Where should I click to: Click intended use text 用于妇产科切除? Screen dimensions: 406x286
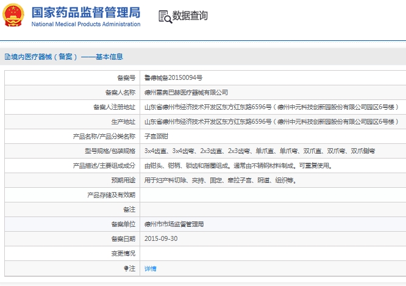(220, 181)
